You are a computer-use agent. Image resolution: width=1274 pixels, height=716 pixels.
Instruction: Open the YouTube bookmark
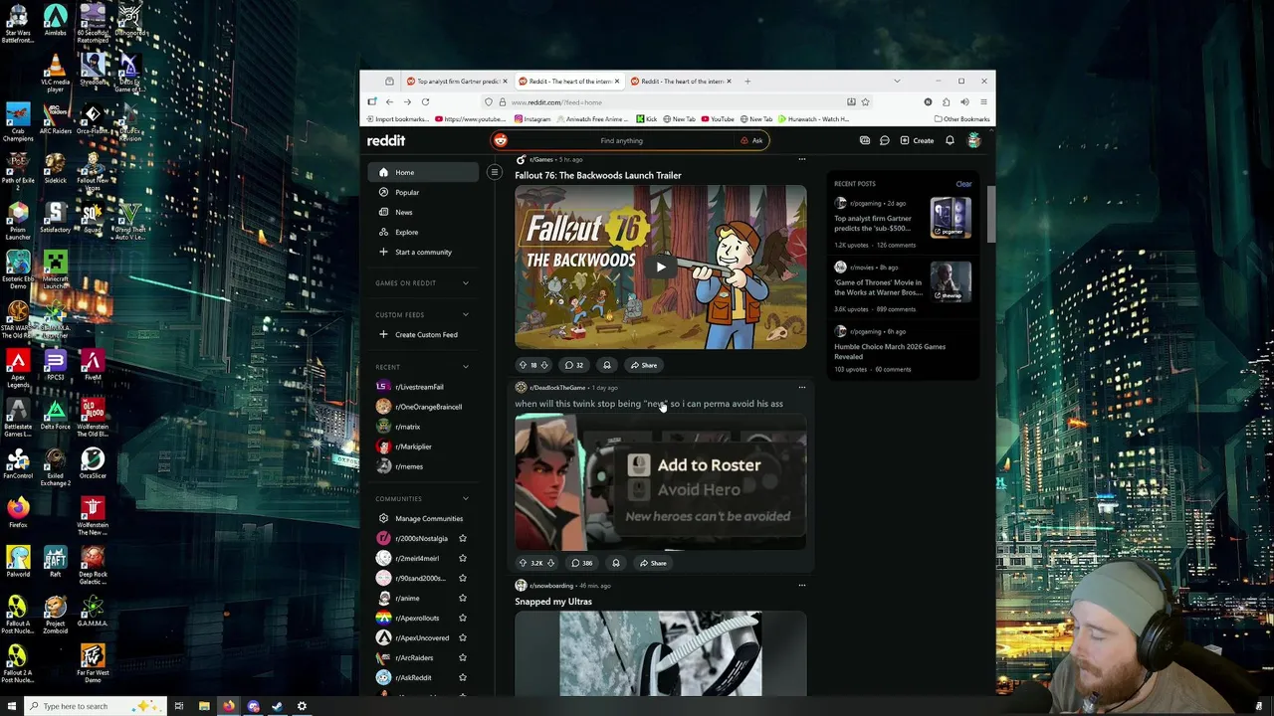pos(718,119)
